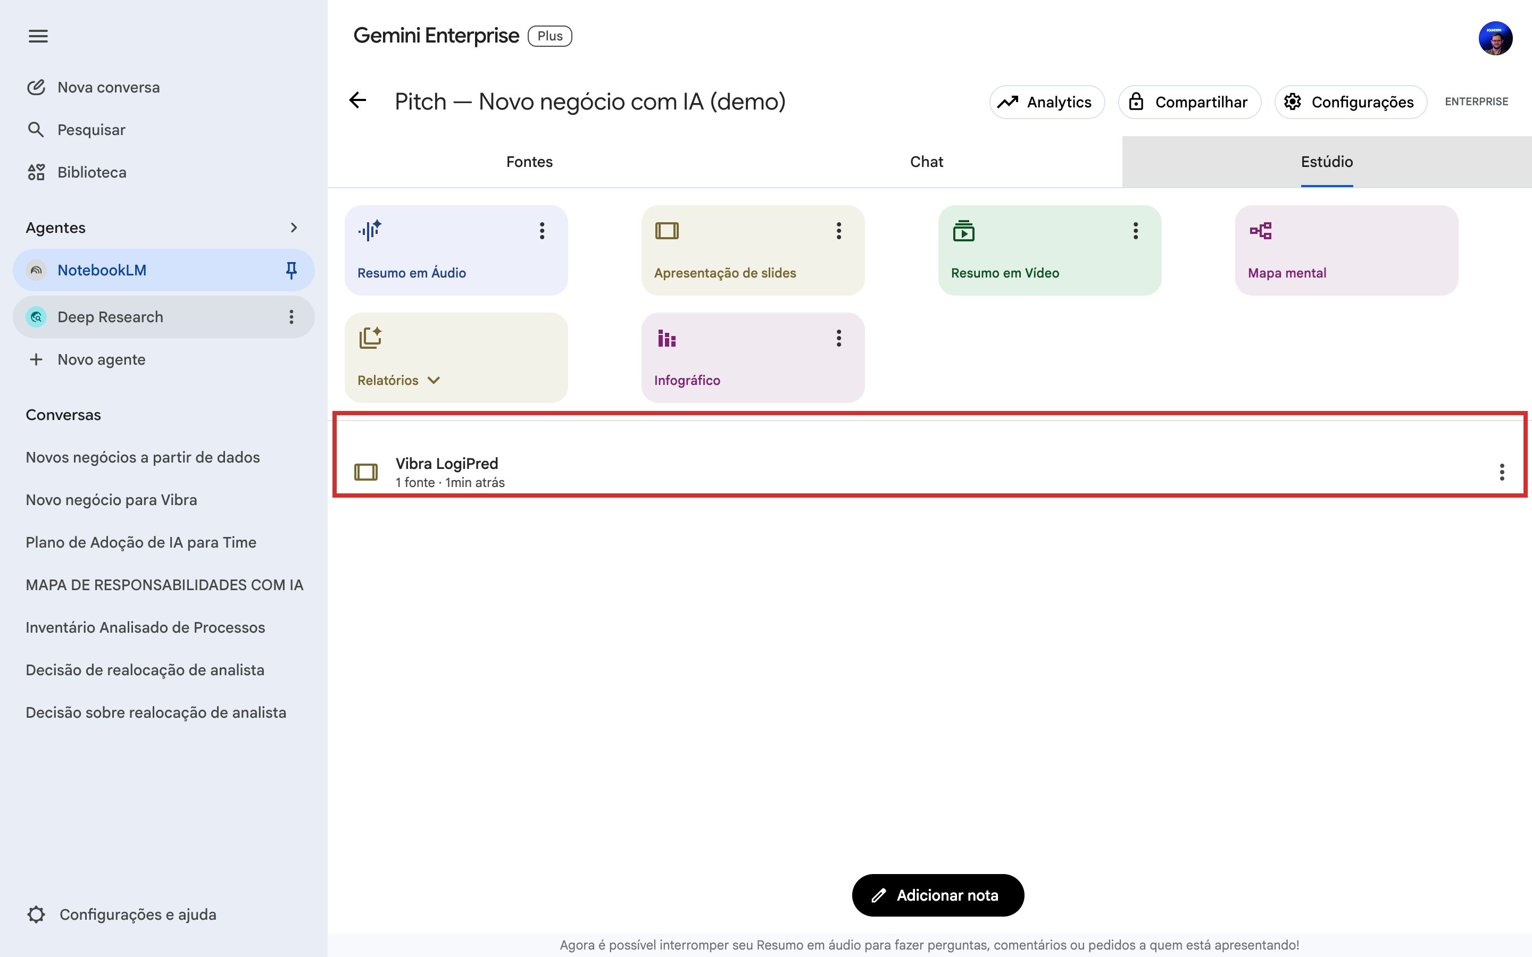Click the Resumo em Vídeo label
The image size is (1532, 957).
tap(1005, 273)
